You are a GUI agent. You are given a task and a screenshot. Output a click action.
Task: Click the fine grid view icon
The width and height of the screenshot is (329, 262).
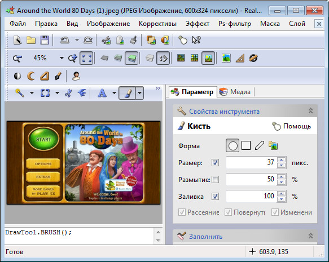point(181,58)
